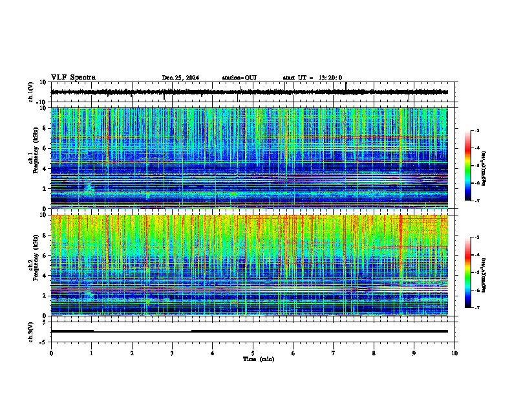This screenshot has width=512, height=396.
Task: Click the ch.2 colorbar log(PSD) unit label
Action: [x=484, y=275]
